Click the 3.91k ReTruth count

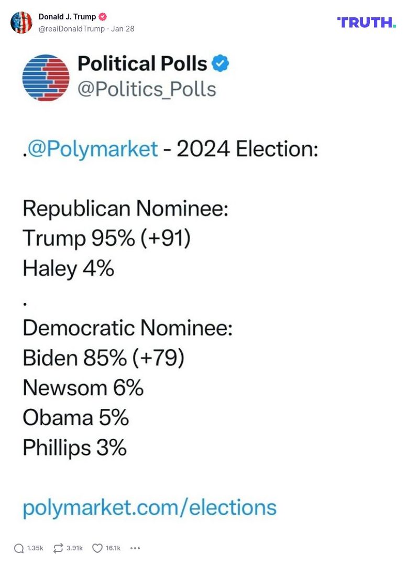(74, 548)
